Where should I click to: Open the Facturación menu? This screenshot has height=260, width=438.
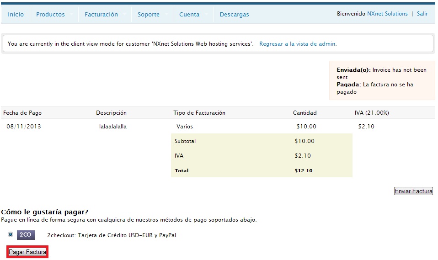click(101, 14)
